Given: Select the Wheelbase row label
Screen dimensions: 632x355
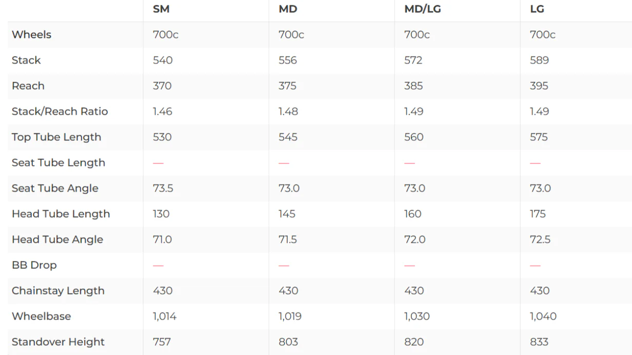Looking at the screenshot, I should tap(42, 316).
